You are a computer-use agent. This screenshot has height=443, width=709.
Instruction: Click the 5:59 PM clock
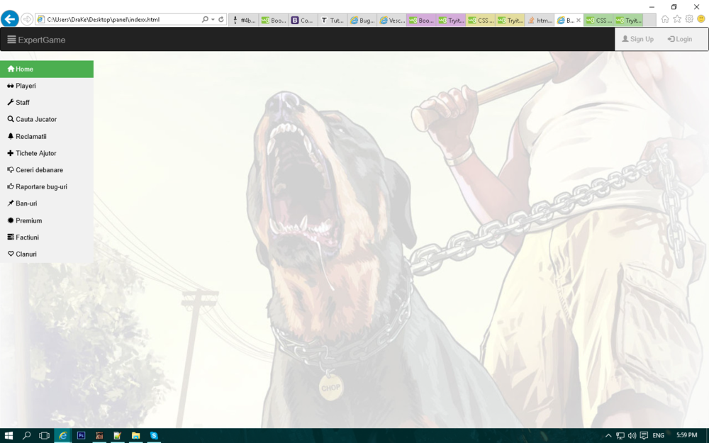[x=686, y=435]
